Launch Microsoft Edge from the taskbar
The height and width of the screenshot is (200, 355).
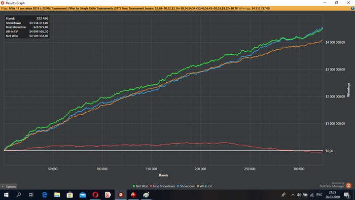point(45,195)
